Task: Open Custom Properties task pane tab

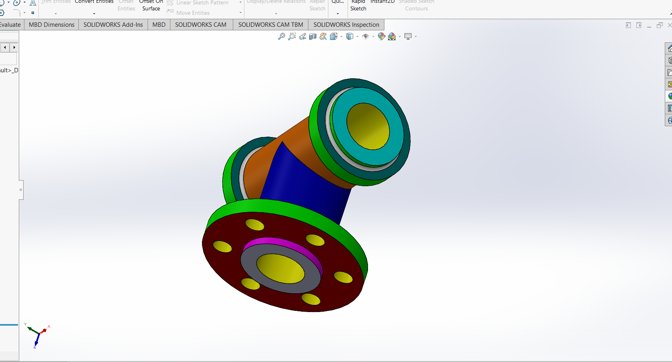Action: tap(669, 108)
